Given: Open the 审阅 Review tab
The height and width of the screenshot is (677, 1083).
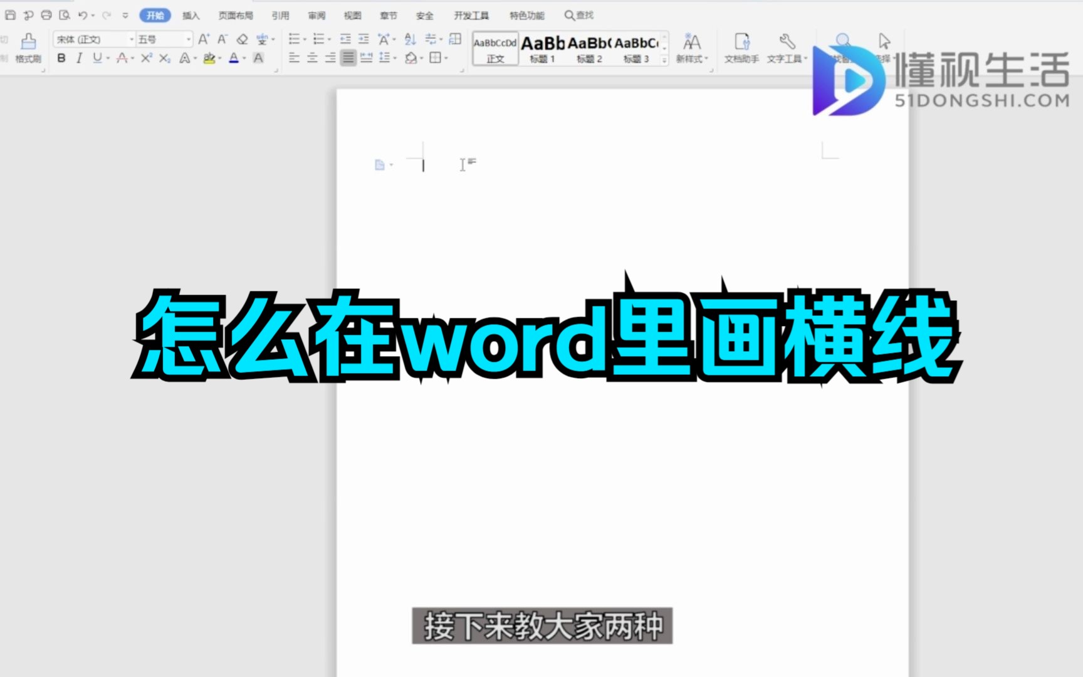Looking at the screenshot, I should click(x=317, y=15).
